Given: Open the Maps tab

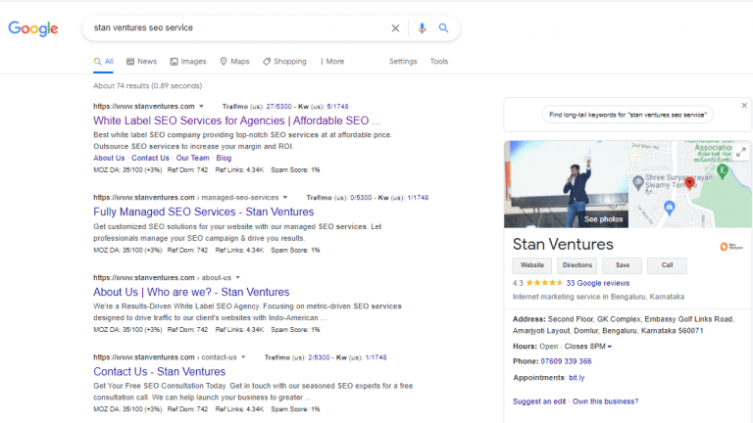Looking at the screenshot, I should pos(235,62).
